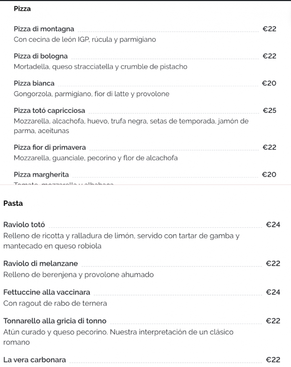This screenshot has width=291, height=367.
Task: Select the Pizza di montagna item
Action: (44, 29)
